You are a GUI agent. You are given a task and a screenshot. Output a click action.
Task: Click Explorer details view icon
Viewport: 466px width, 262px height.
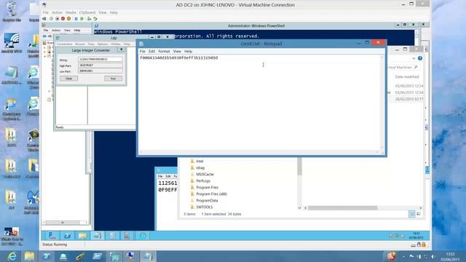412,214
